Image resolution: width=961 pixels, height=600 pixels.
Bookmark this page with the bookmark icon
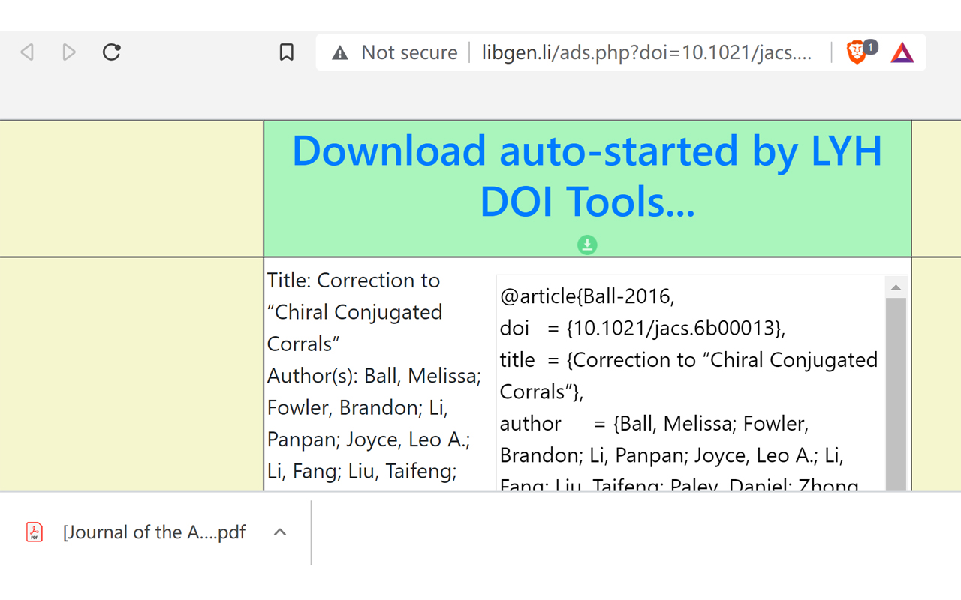point(286,52)
